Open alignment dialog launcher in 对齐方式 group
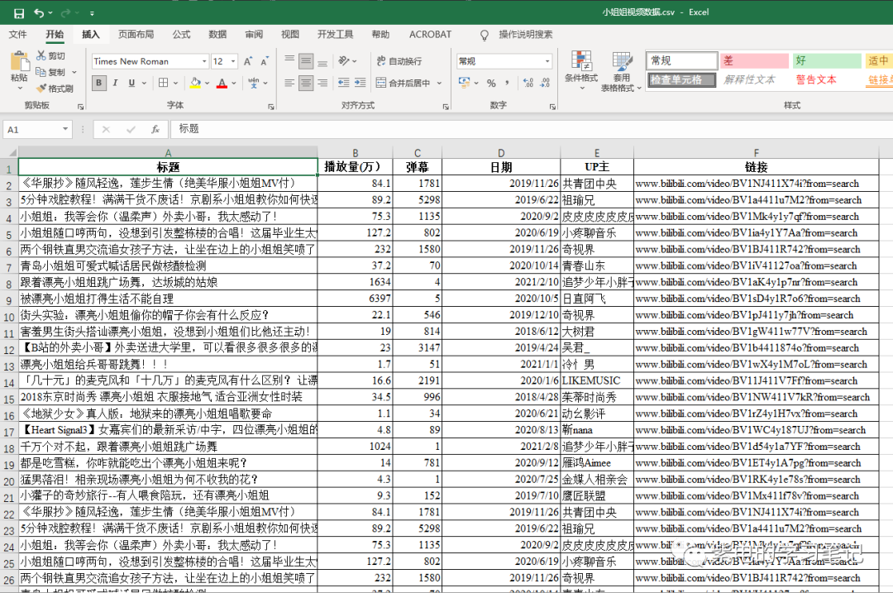The image size is (893, 593). [446, 107]
